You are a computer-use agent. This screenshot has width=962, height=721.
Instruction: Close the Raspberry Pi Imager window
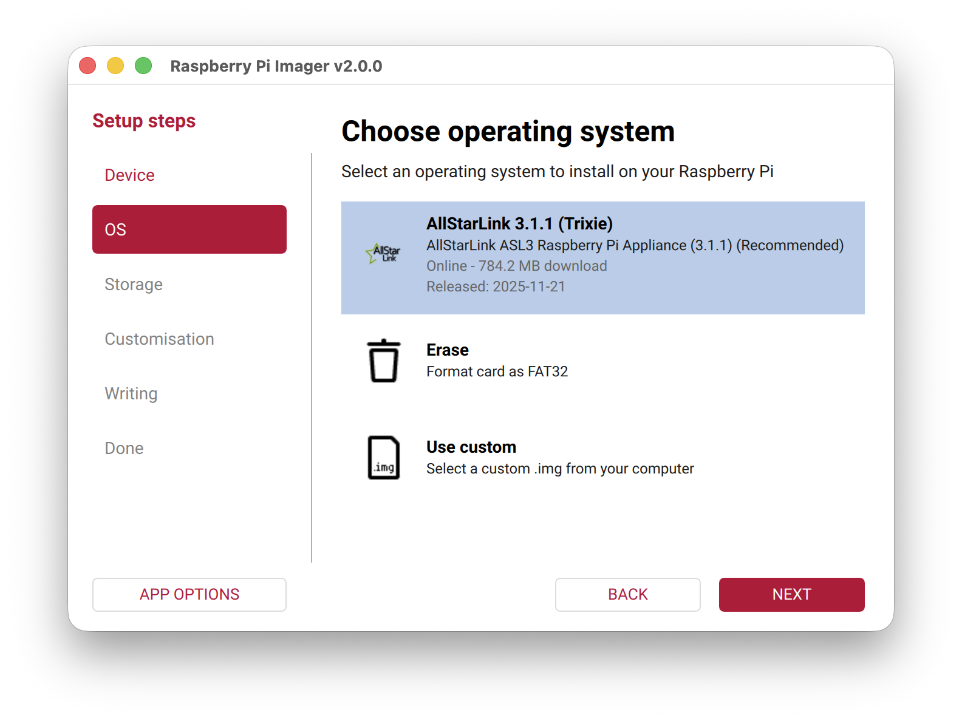[88, 66]
